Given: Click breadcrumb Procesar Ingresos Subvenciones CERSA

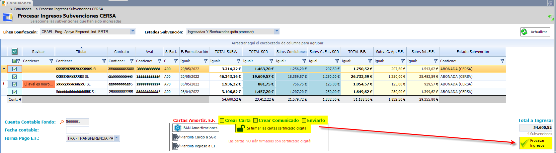Looking at the screenshot, I should point(71,9).
